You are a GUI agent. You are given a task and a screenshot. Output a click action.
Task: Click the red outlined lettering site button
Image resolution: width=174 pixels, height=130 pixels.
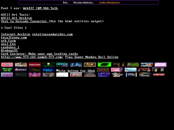tap(159, 74)
